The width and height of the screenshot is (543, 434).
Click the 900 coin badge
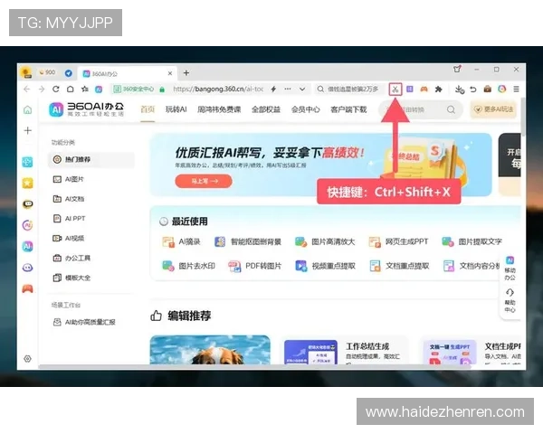[x=47, y=72]
